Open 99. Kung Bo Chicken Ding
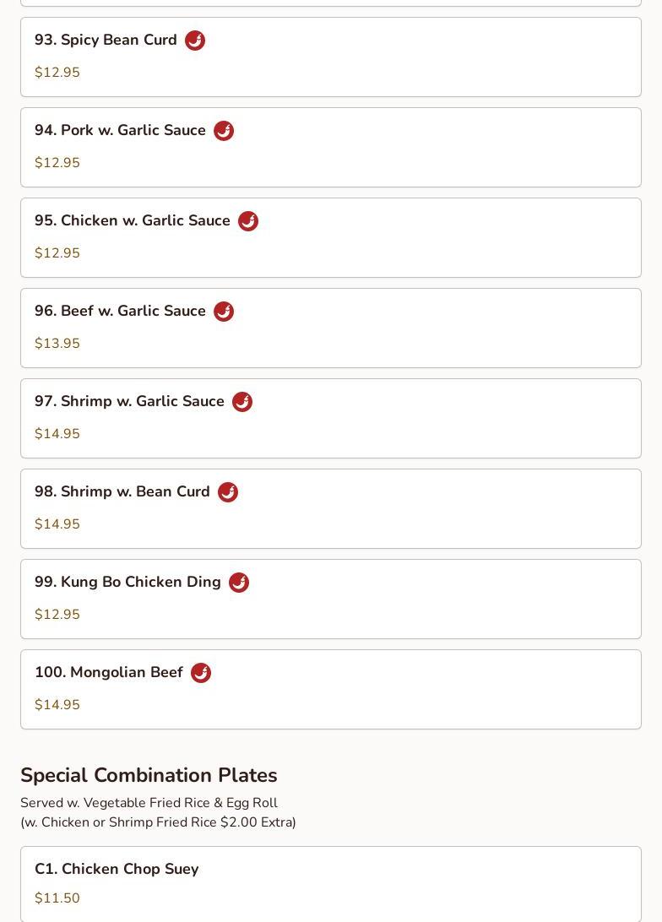 (x=128, y=583)
